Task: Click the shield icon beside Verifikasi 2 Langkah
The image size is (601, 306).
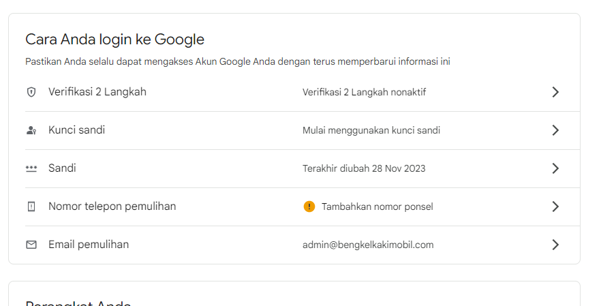Action: (x=31, y=92)
